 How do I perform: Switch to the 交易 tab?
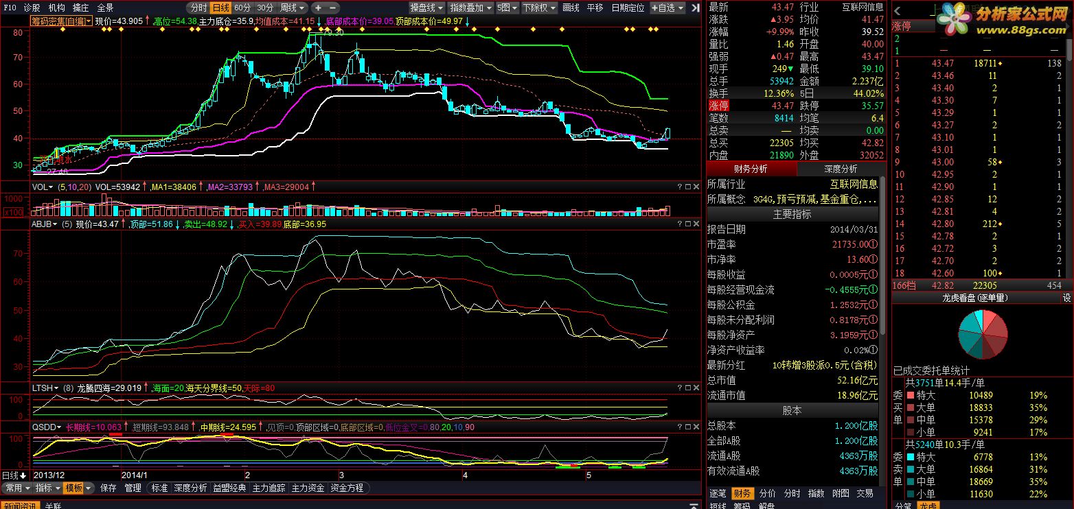tap(865, 493)
